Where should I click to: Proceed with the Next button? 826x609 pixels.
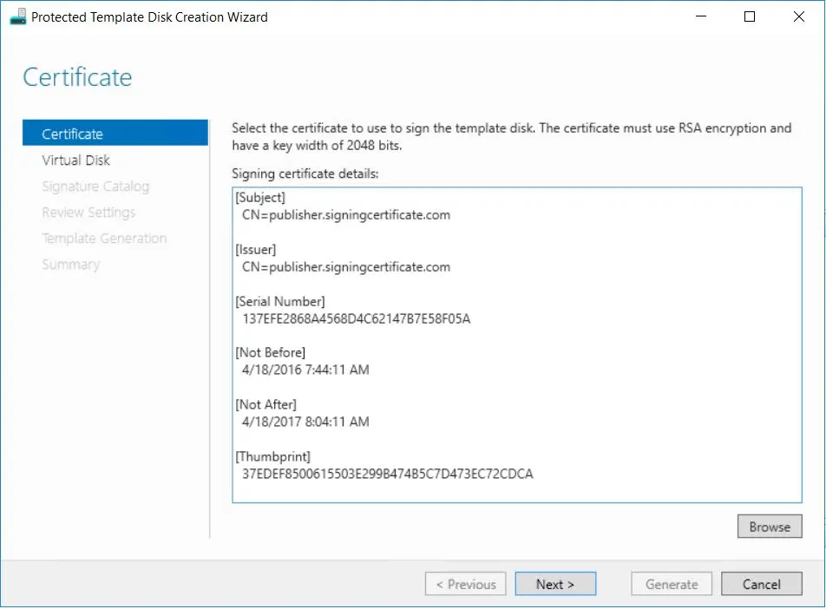coord(555,584)
